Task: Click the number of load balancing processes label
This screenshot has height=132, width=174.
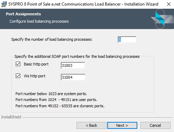Action: click(x=52, y=39)
